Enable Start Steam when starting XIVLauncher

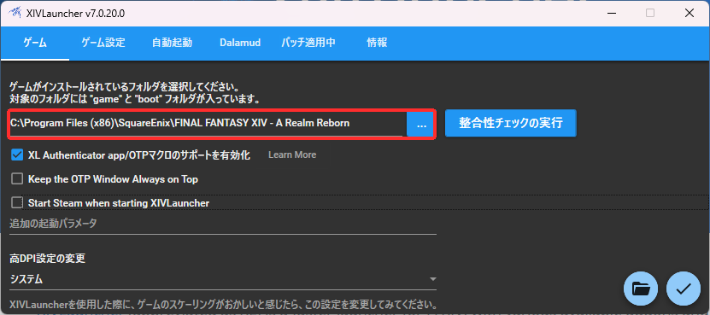coord(17,203)
